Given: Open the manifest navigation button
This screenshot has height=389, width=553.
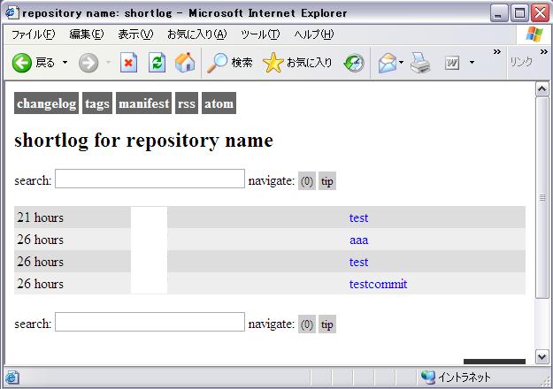Looking at the screenshot, I should tap(144, 103).
